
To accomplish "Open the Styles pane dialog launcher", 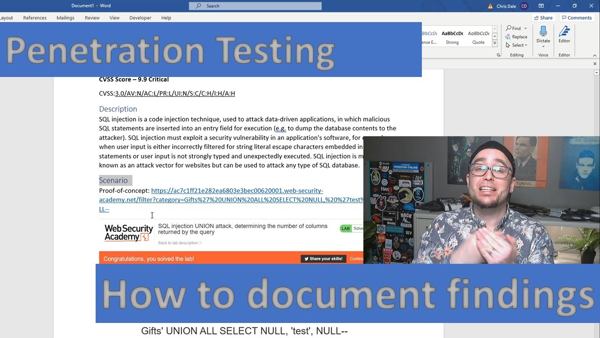I will pos(498,55).
